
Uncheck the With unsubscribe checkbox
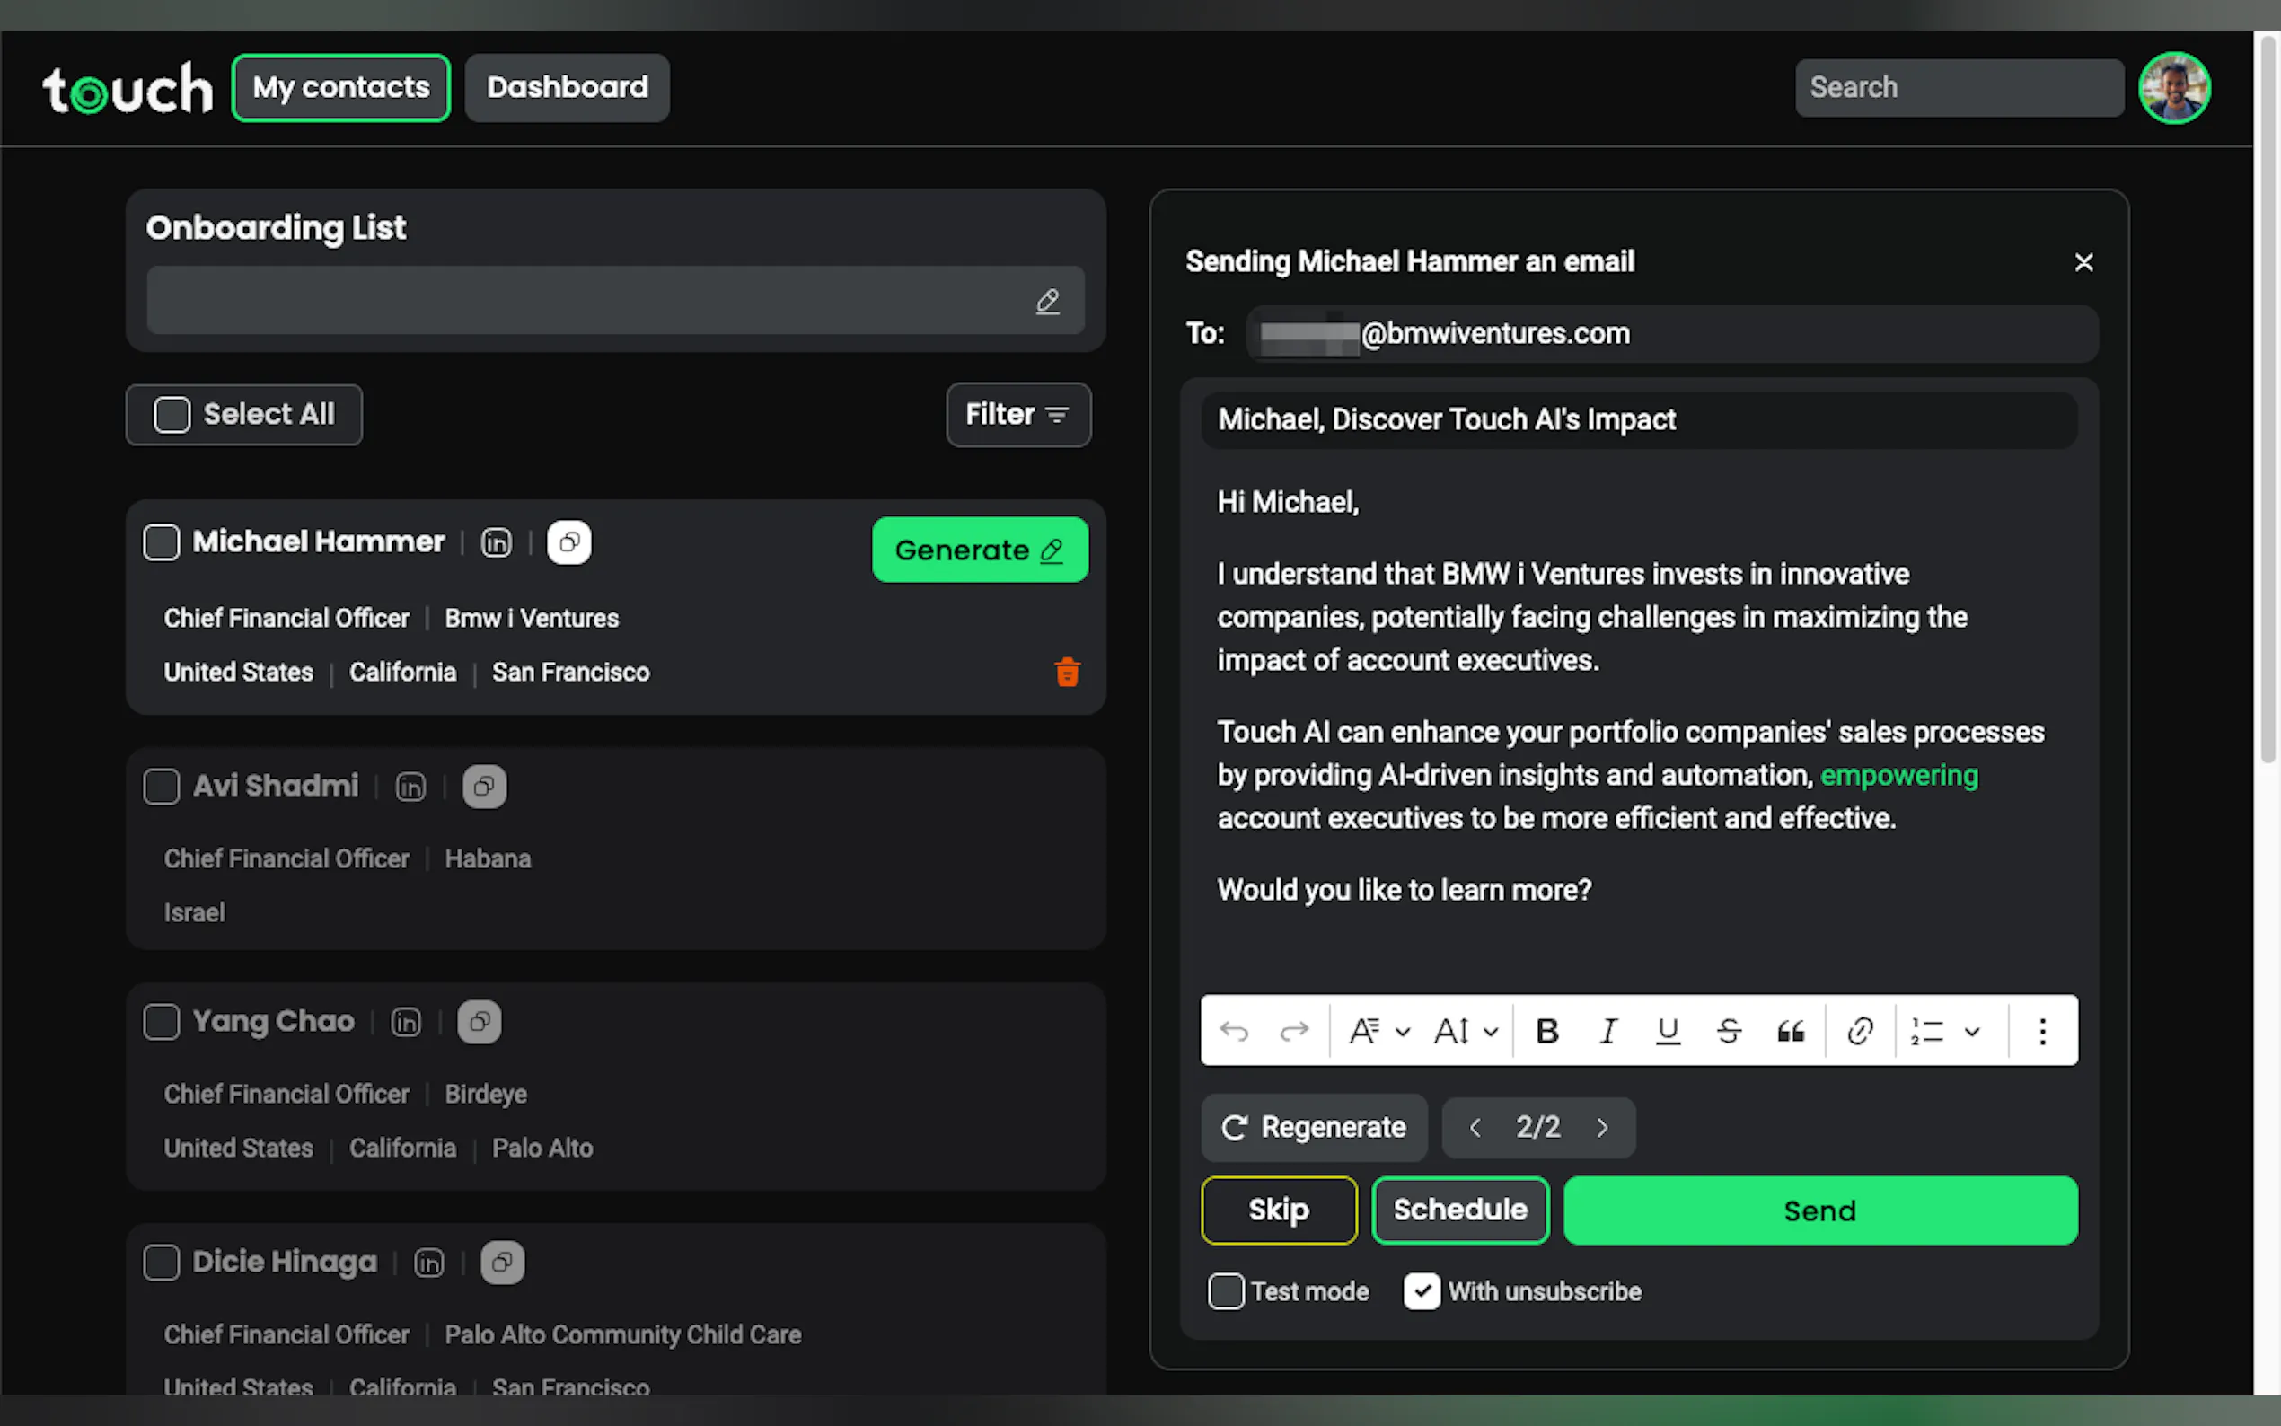tap(1421, 1291)
